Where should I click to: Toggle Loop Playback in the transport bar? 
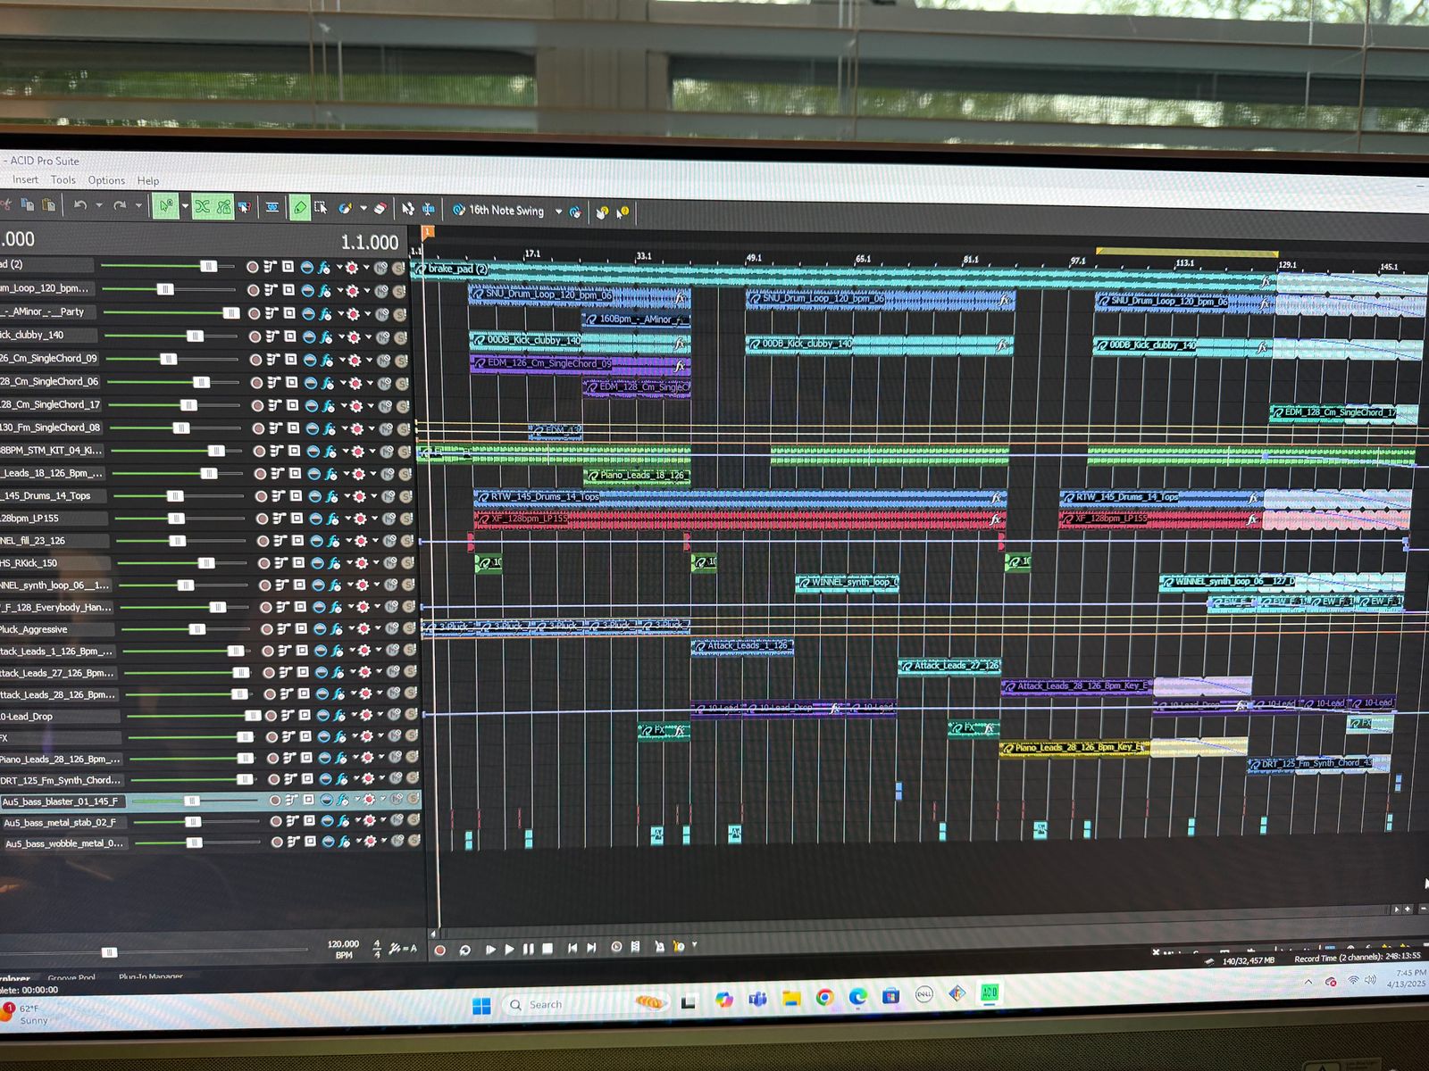click(x=464, y=951)
